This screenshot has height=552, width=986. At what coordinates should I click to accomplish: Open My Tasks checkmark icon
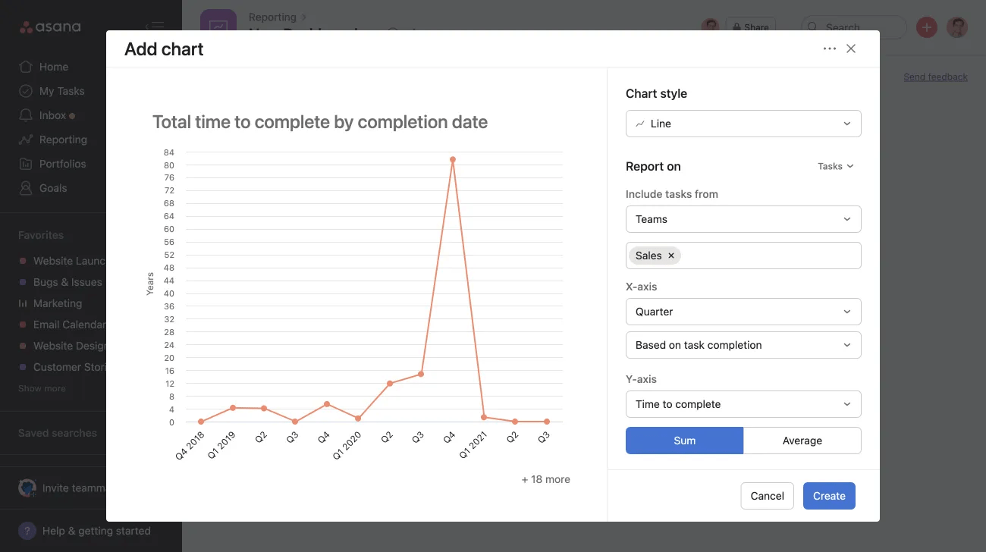pyautogui.click(x=26, y=91)
